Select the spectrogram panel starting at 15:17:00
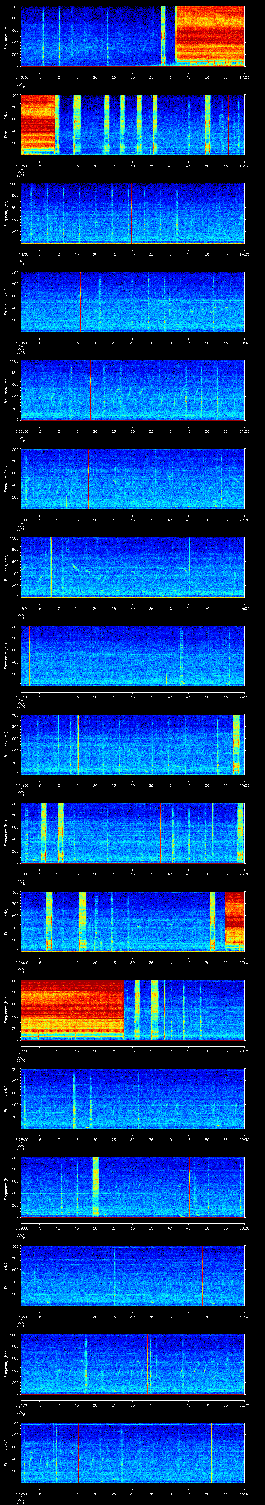This screenshot has height=1505, width=265. click(133, 125)
